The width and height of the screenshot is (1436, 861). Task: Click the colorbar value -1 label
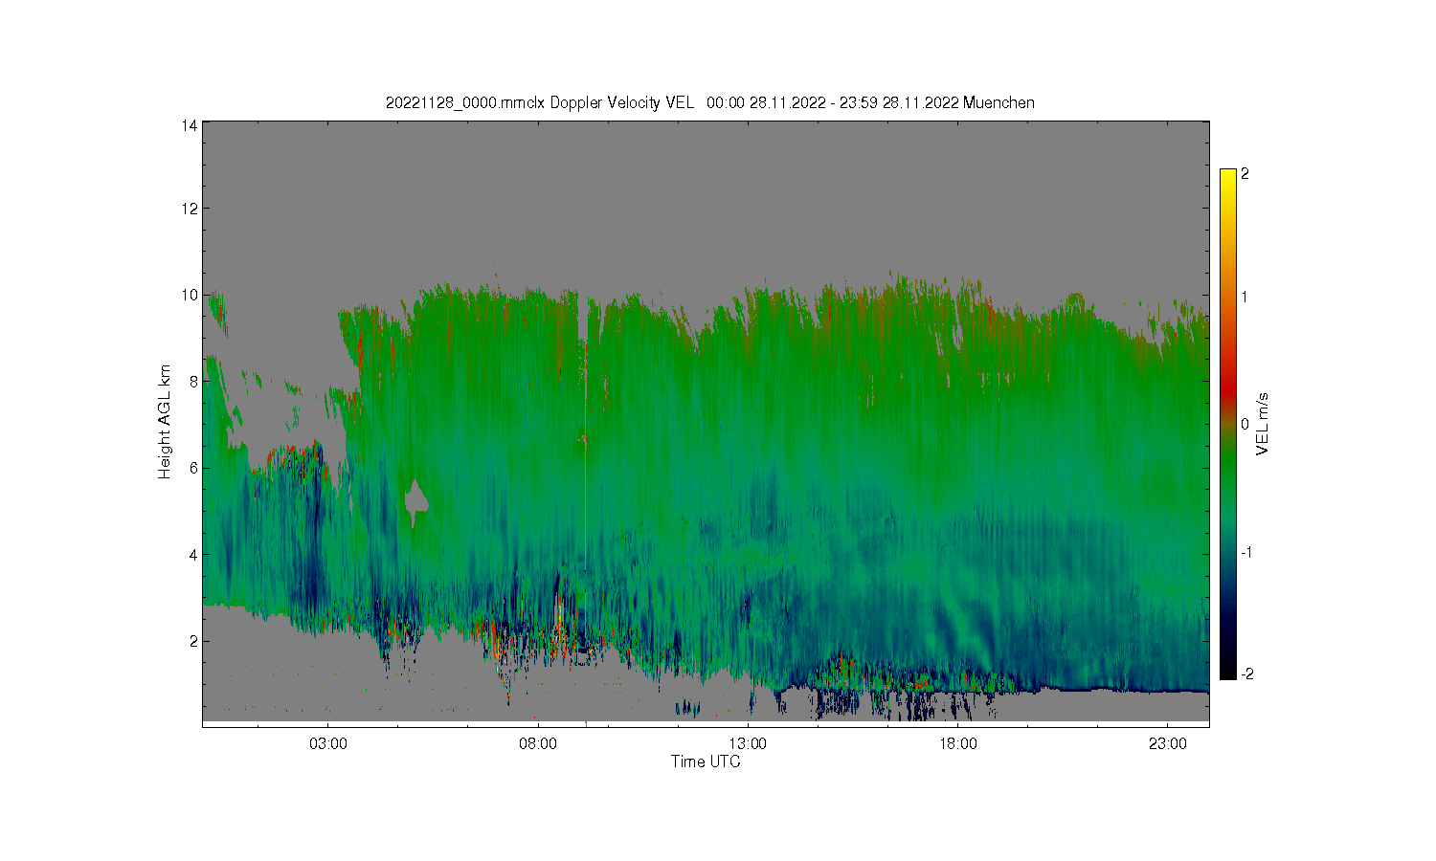point(1246,553)
